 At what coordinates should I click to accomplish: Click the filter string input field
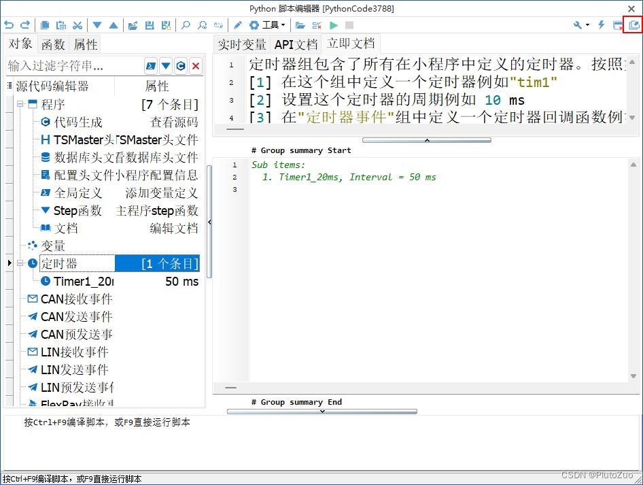pos(75,66)
